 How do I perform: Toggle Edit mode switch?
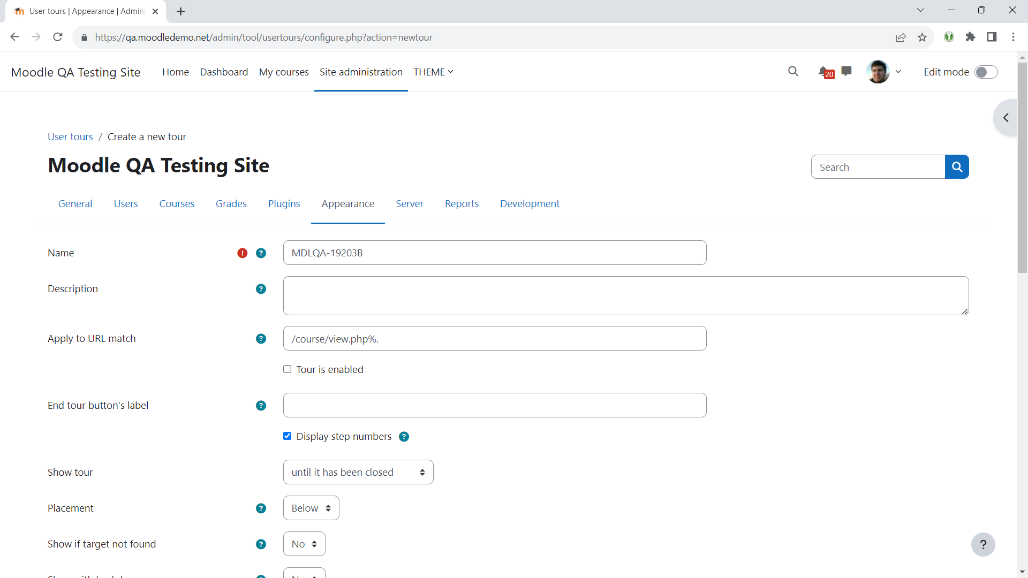pos(986,72)
